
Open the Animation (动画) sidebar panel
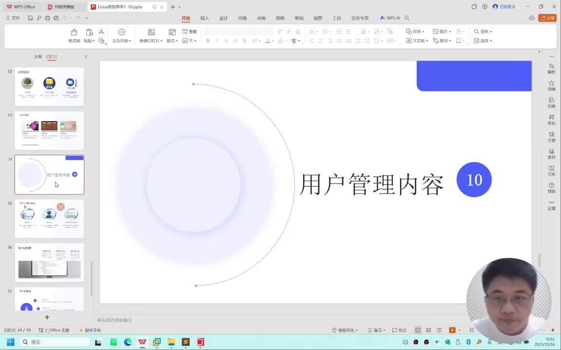click(551, 86)
